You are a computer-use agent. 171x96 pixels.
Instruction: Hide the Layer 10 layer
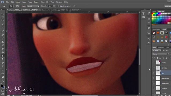pyautogui.click(x=154, y=88)
